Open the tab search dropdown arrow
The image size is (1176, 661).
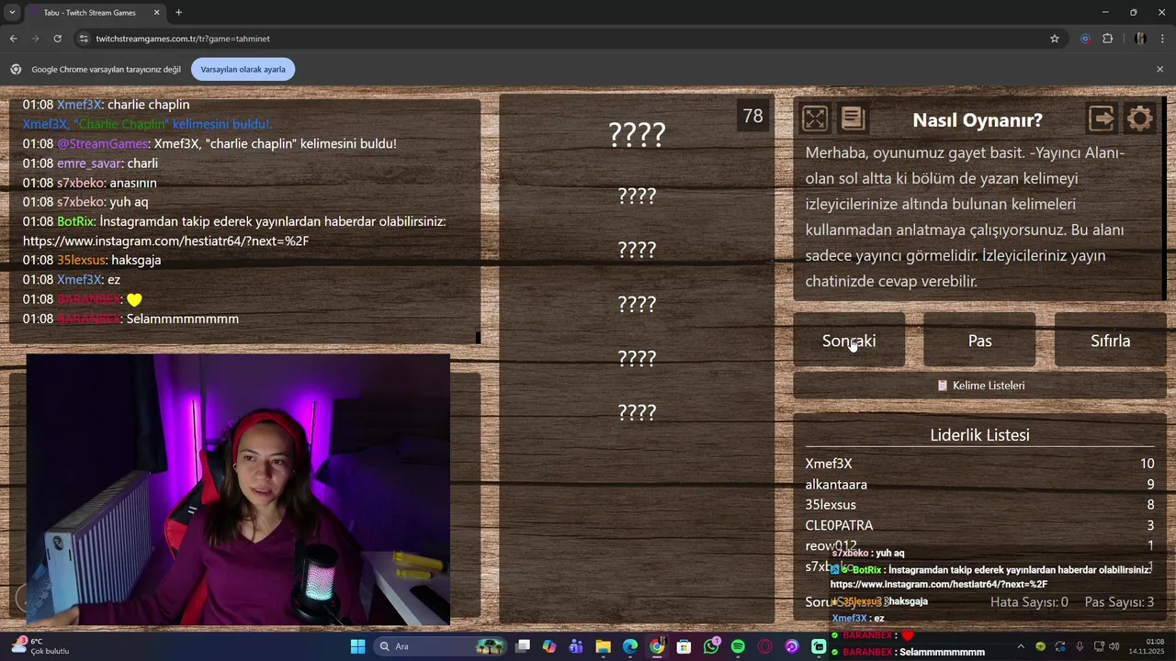point(12,12)
